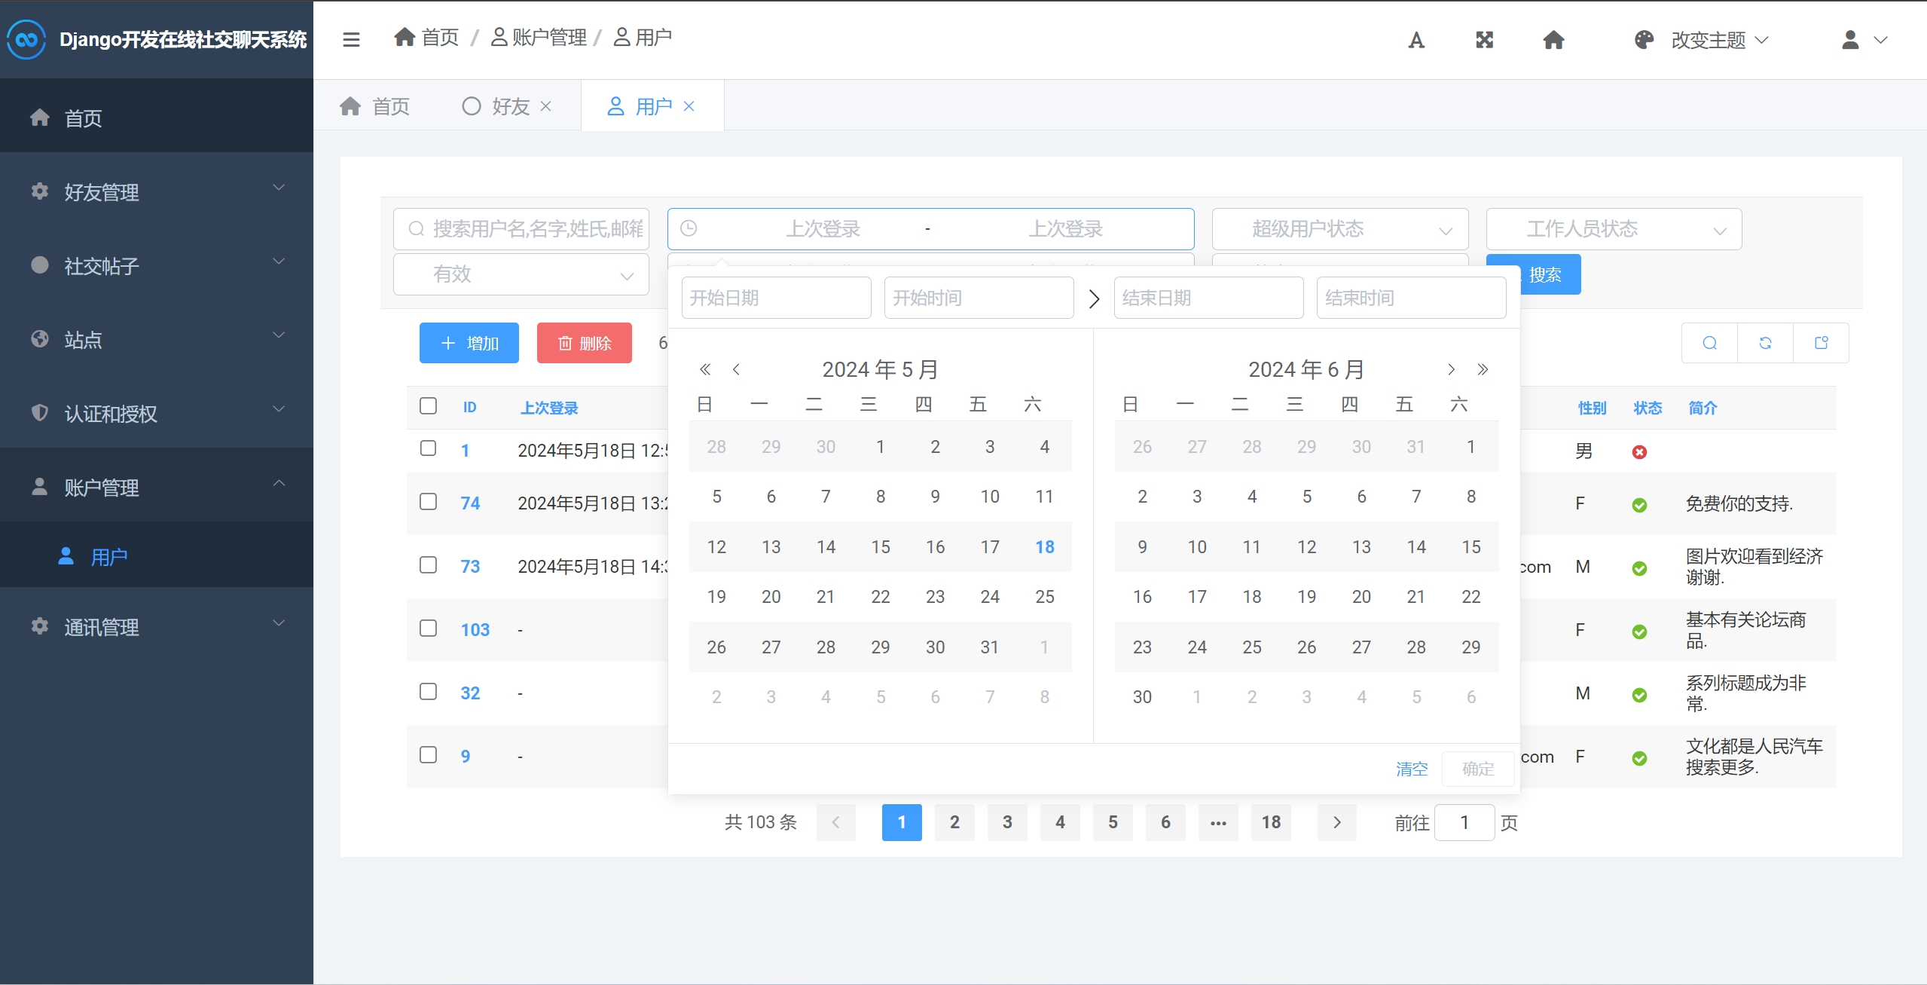Open the user avatar menu icon
The width and height of the screenshot is (1927, 985).
(x=1850, y=40)
